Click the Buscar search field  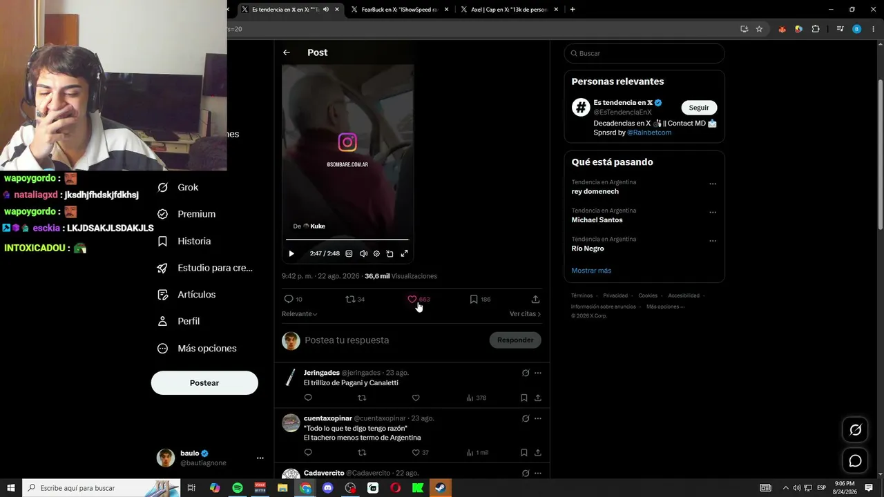pyautogui.click(x=644, y=53)
